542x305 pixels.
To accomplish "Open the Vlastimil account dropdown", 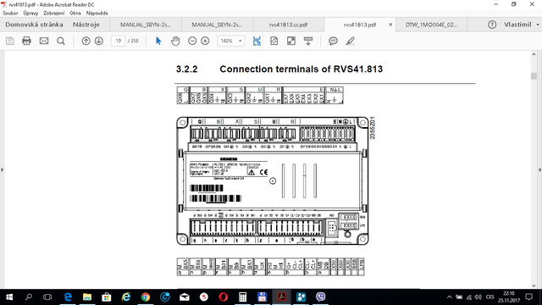I will (522, 25).
